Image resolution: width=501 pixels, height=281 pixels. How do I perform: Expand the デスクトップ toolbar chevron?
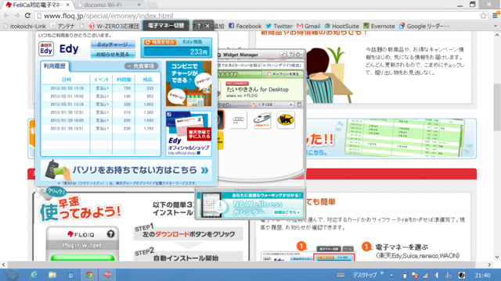click(381, 273)
